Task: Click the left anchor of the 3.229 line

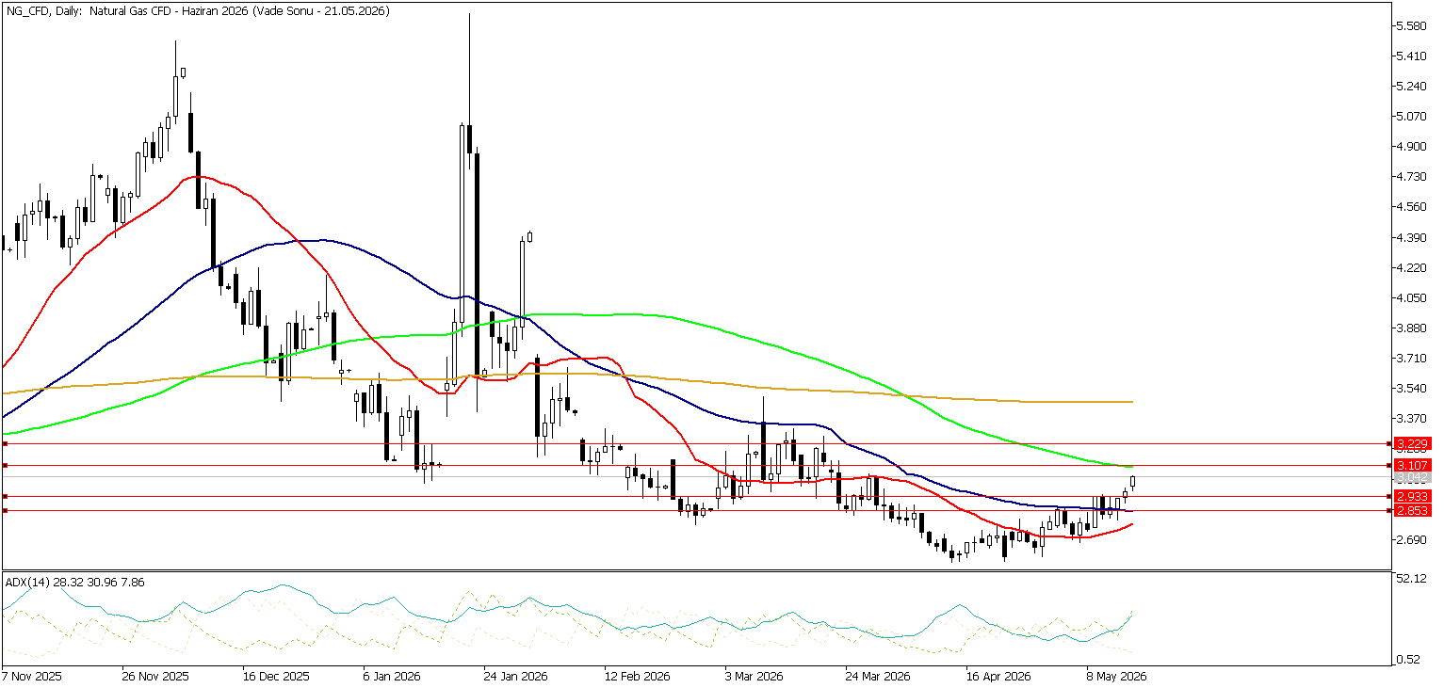Action: tap(5, 443)
